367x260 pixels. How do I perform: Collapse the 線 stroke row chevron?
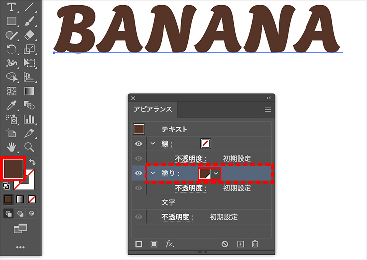click(x=153, y=143)
